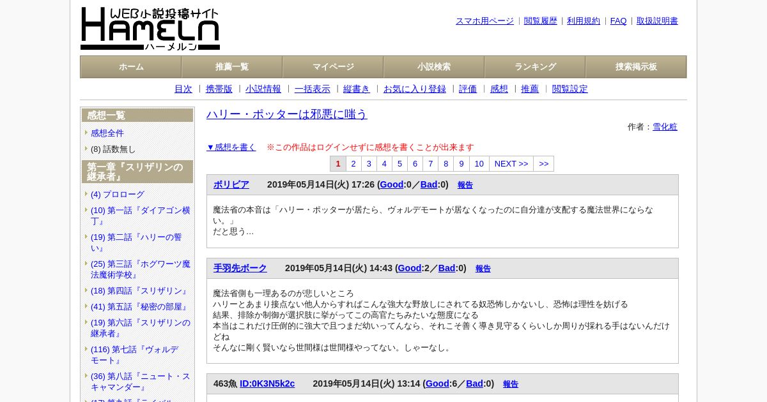Open sidebar 第三話『ホグワーツ魔法魔術学校』
The width and height of the screenshot is (767, 402).
(x=141, y=269)
